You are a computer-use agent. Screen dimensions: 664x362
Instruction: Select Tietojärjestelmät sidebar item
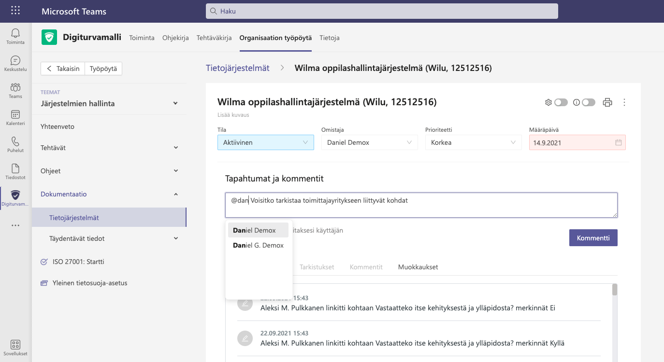pos(109,218)
